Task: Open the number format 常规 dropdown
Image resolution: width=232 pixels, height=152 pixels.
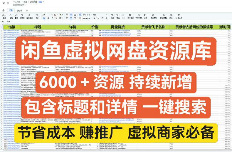Action: pos(100,15)
